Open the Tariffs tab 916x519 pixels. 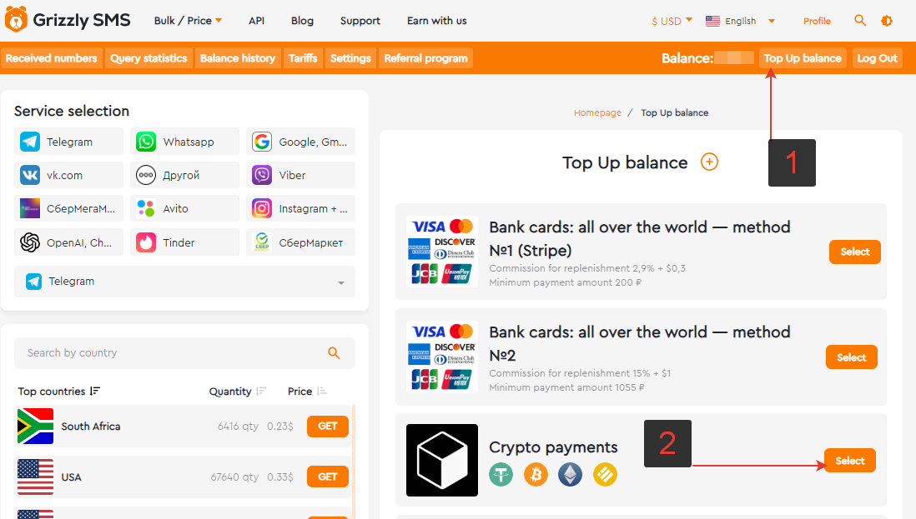(303, 58)
